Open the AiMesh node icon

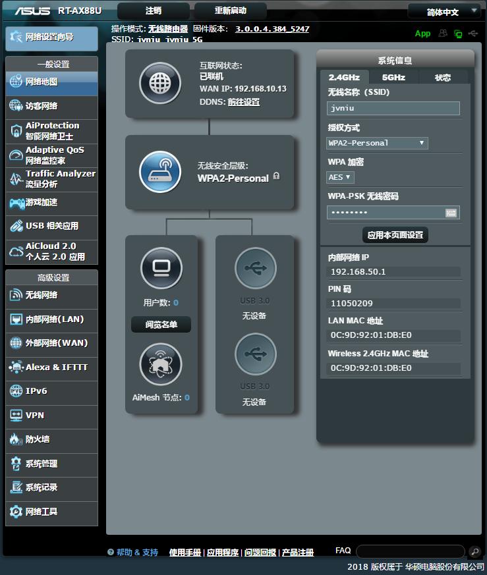coord(161,364)
